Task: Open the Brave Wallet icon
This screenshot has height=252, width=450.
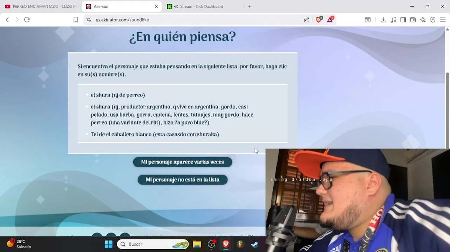Action: [x=413, y=20]
